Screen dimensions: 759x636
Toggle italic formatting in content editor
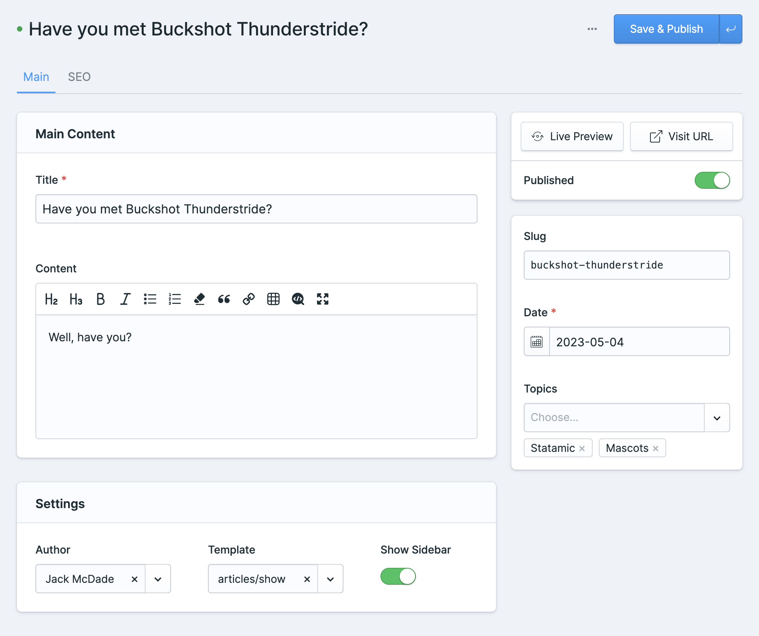tap(125, 299)
